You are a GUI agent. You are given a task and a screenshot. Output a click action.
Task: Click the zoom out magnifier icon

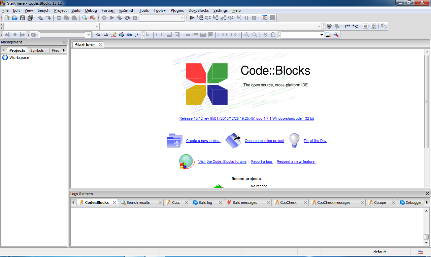point(255,35)
